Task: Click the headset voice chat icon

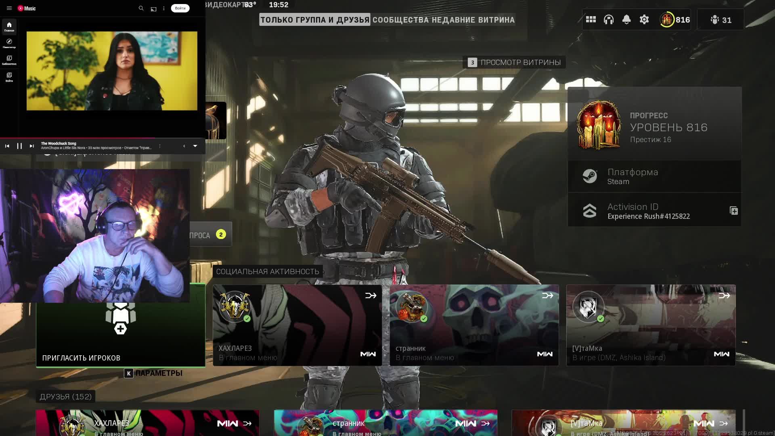Action: click(x=609, y=19)
